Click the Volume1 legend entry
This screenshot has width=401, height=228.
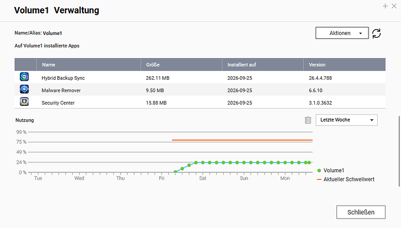click(331, 170)
